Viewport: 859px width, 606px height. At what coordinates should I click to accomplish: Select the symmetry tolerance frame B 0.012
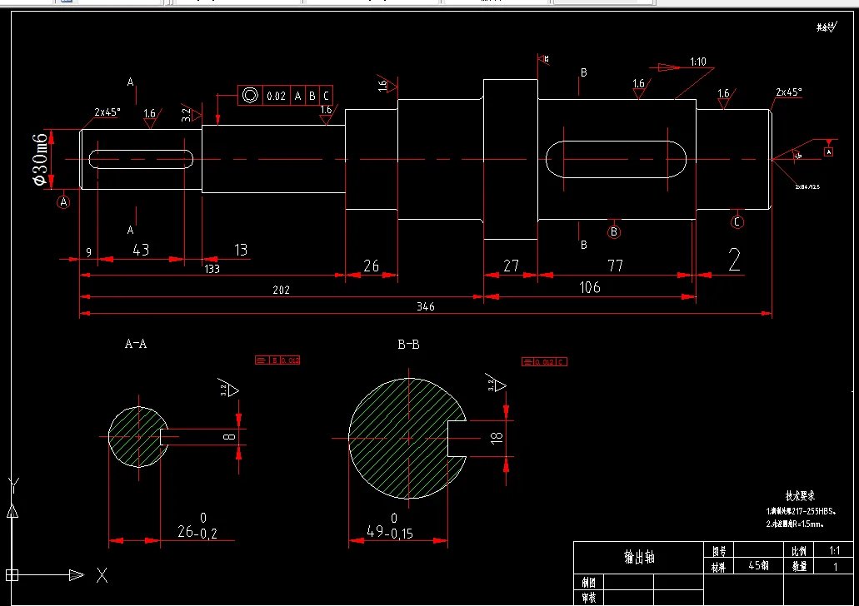click(x=277, y=360)
